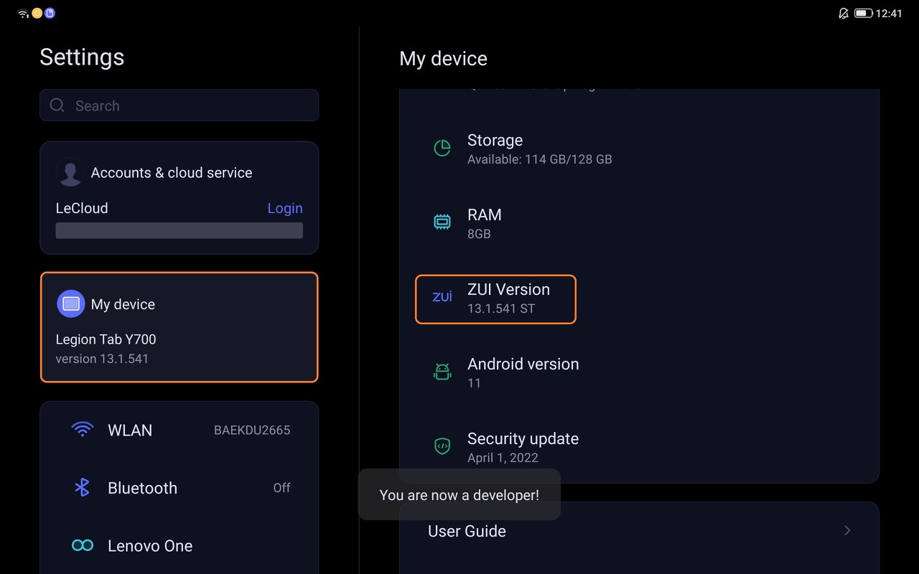Click version 13.1.541 text
919x574 pixels.
102,359
